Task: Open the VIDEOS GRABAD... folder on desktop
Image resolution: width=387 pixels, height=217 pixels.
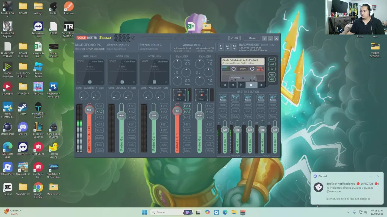Action: [375, 50]
